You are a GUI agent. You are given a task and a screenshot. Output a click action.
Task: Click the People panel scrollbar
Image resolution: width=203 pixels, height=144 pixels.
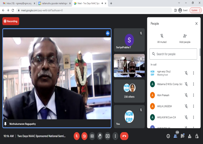click(200, 52)
